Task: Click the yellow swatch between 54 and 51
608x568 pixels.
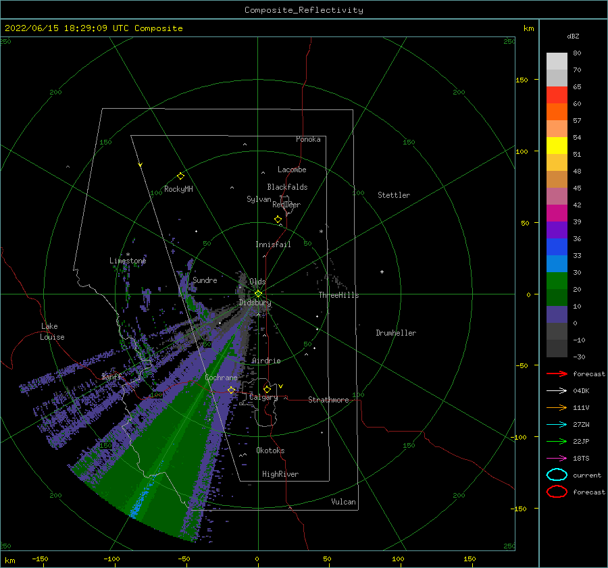Action: pos(557,145)
